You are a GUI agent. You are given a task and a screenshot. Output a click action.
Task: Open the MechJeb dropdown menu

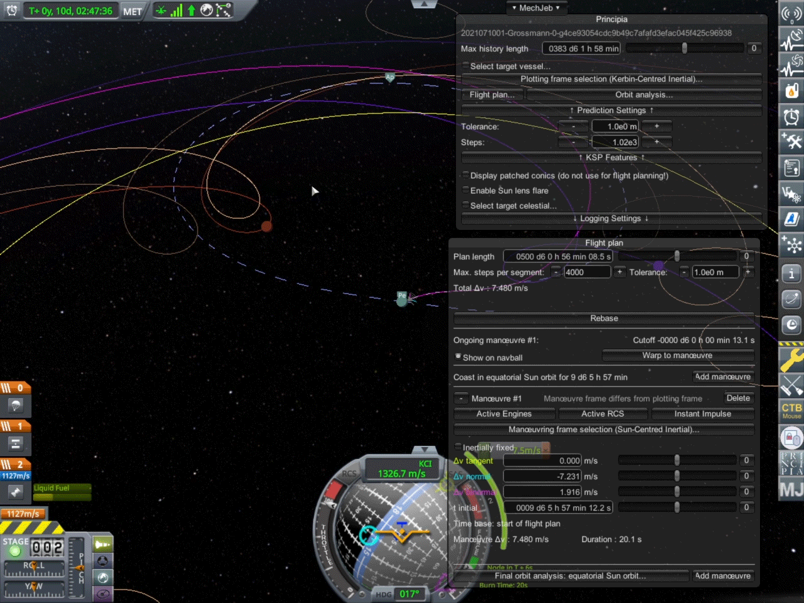(536, 8)
